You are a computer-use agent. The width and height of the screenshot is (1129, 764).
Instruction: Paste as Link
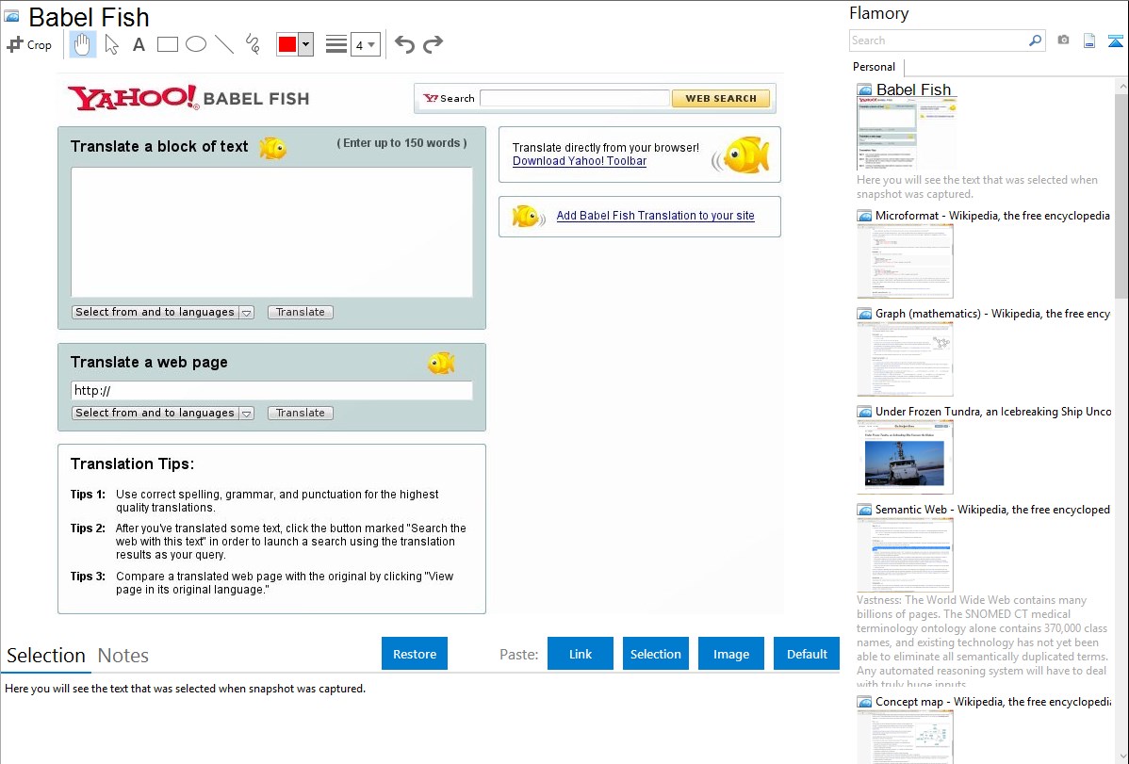tap(581, 654)
